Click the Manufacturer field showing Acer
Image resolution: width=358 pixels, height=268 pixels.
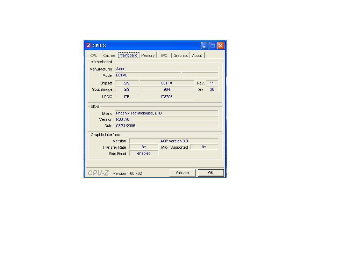[167, 69]
